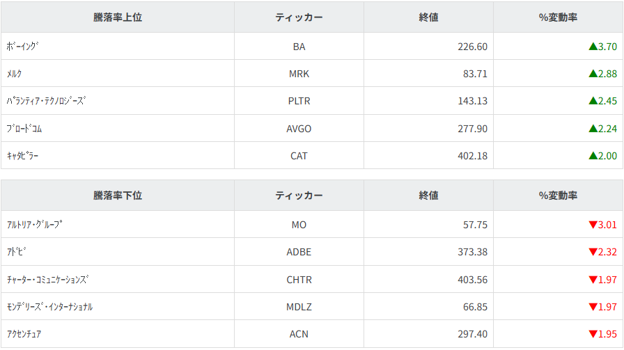624x350 pixels.
Task: Click the green up arrow beside 2.45
Action: [x=593, y=101]
